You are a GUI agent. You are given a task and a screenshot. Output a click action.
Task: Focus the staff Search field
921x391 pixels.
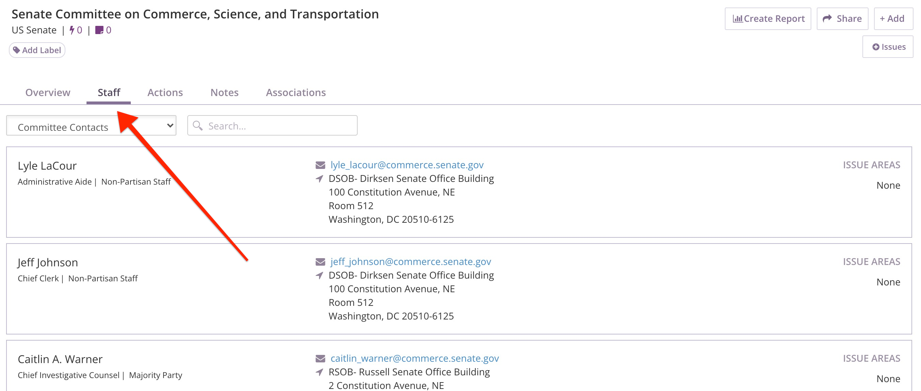pyautogui.click(x=272, y=126)
